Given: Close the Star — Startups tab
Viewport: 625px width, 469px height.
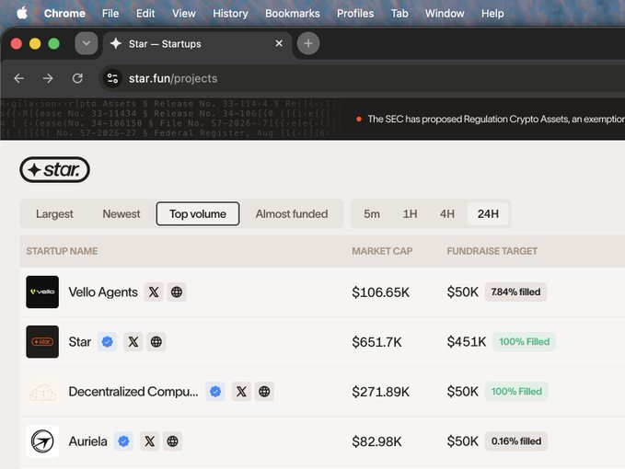Looking at the screenshot, I should point(279,43).
